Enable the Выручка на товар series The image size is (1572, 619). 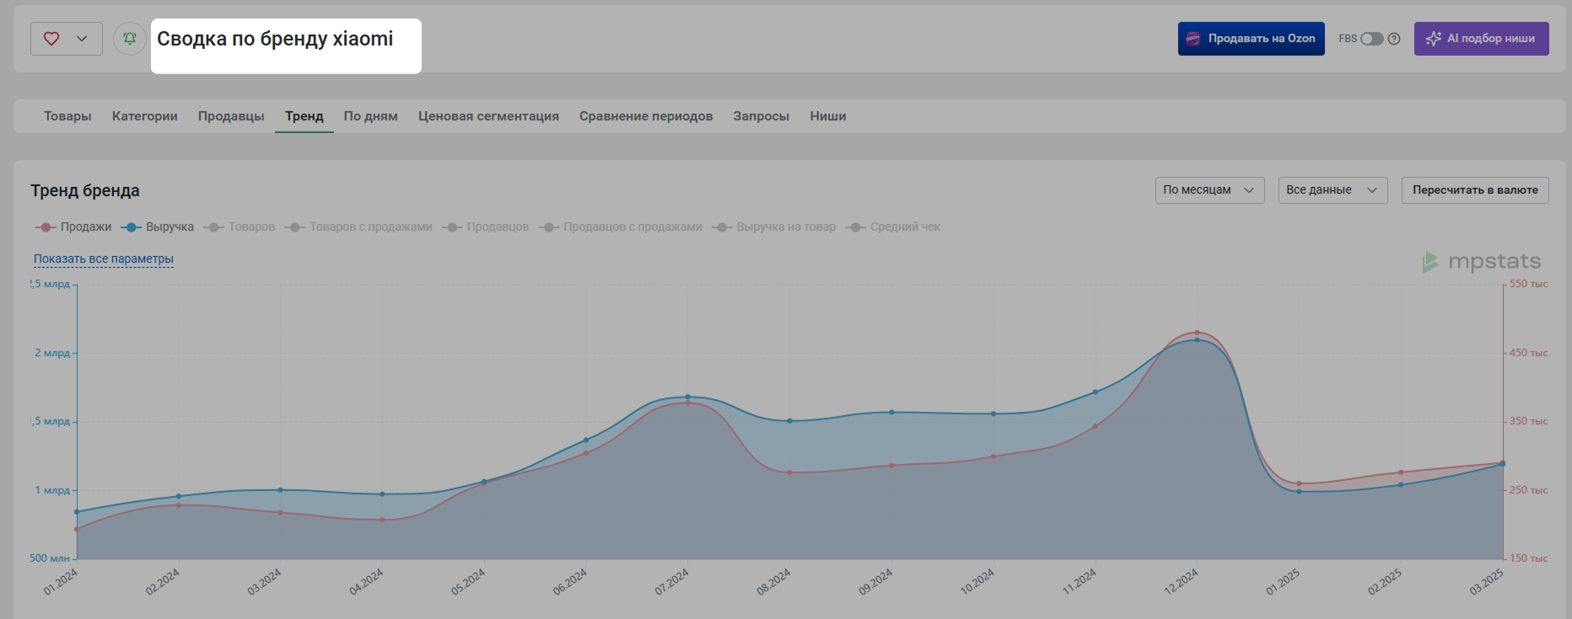(x=773, y=227)
